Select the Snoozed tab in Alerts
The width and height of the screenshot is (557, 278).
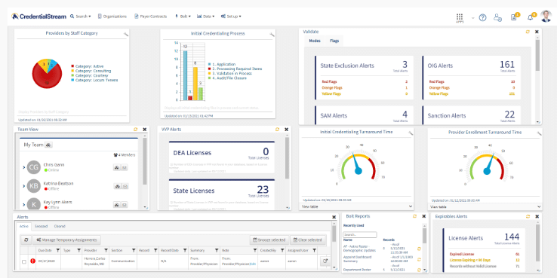42,226
